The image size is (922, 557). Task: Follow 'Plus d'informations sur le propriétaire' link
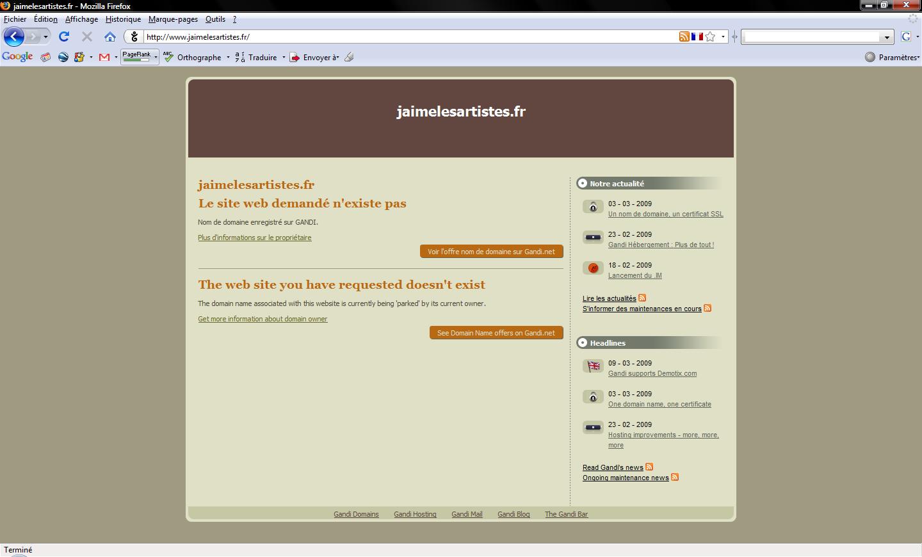255,238
